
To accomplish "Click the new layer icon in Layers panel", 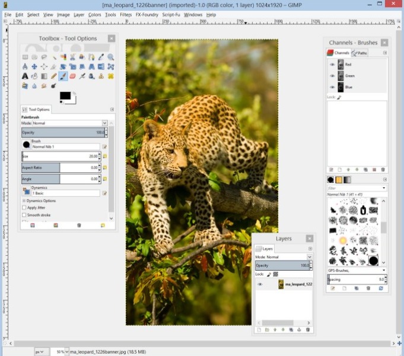I will point(259,329).
